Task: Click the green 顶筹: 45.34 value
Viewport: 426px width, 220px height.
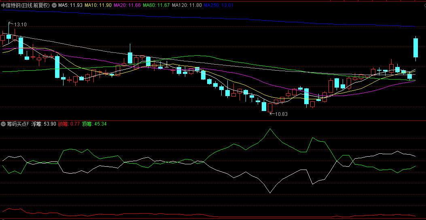Action: click(94, 124)
